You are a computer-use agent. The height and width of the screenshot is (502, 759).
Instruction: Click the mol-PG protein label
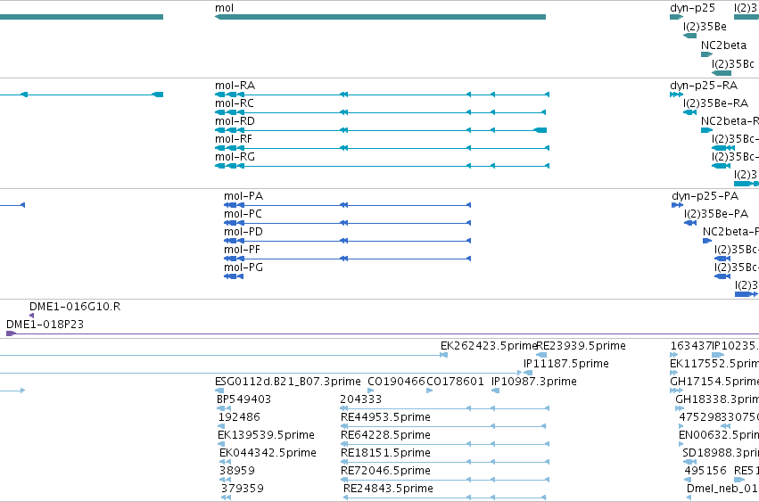pos(243,267)
